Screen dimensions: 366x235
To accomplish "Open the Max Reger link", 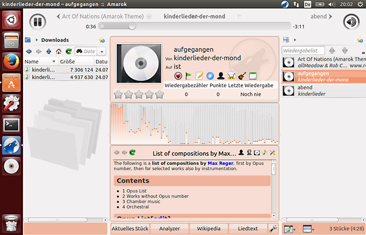I will [x=220, y=163].
